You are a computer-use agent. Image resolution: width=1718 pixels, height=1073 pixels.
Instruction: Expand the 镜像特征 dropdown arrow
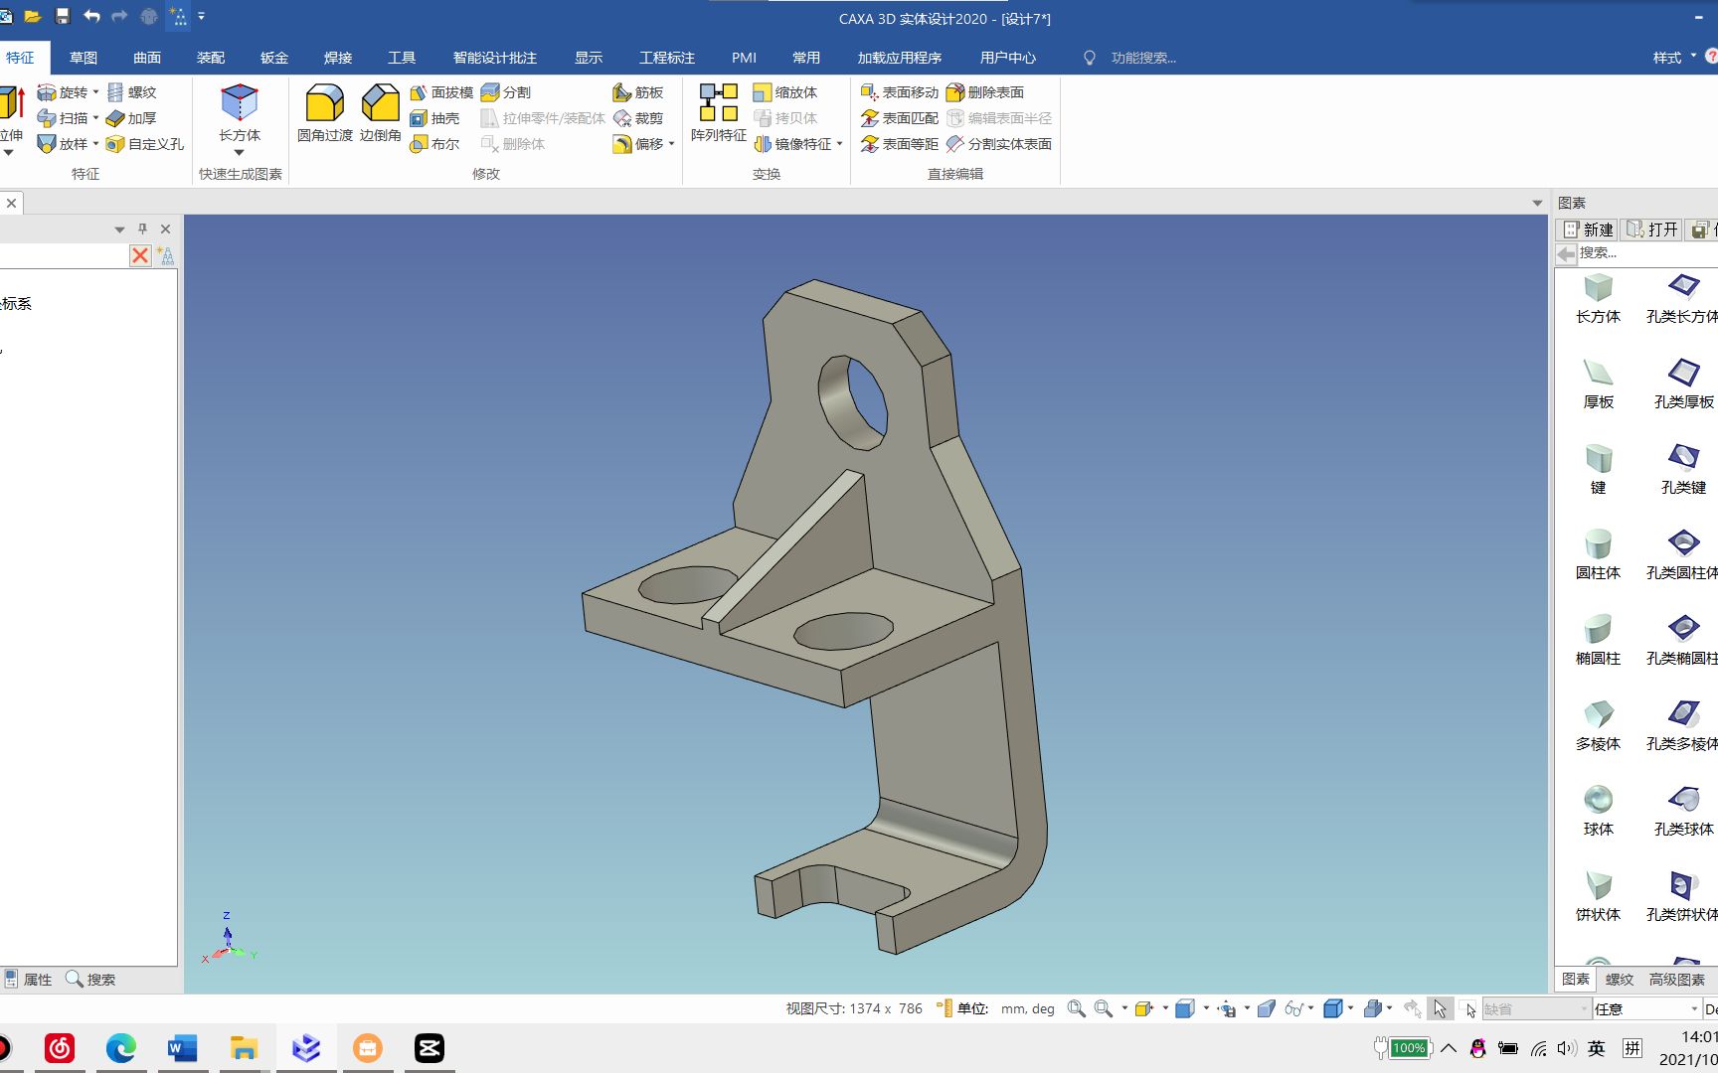click(839, 144)
